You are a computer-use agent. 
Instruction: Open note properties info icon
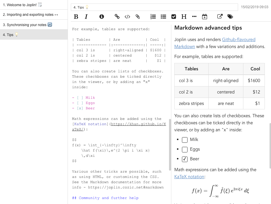102,17
